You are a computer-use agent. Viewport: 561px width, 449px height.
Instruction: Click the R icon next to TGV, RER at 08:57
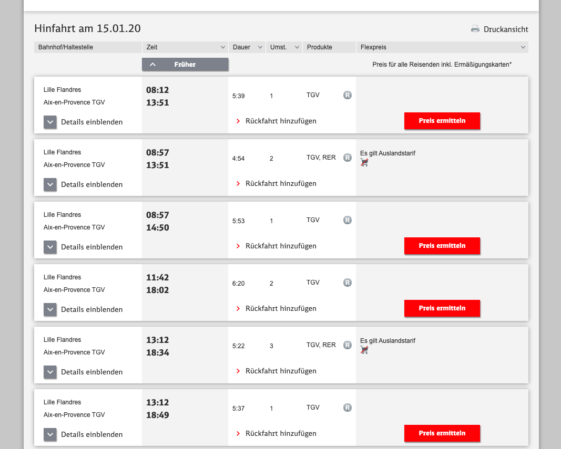point(348,158)
